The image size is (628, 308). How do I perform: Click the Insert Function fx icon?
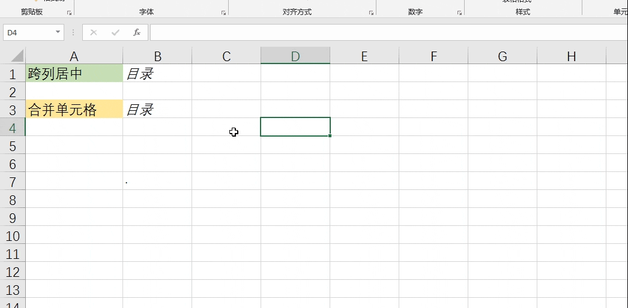(x=137, y=32)
